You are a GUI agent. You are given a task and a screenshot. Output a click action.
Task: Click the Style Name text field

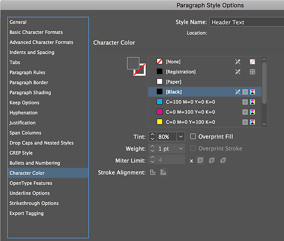click(x=247, y=22)
